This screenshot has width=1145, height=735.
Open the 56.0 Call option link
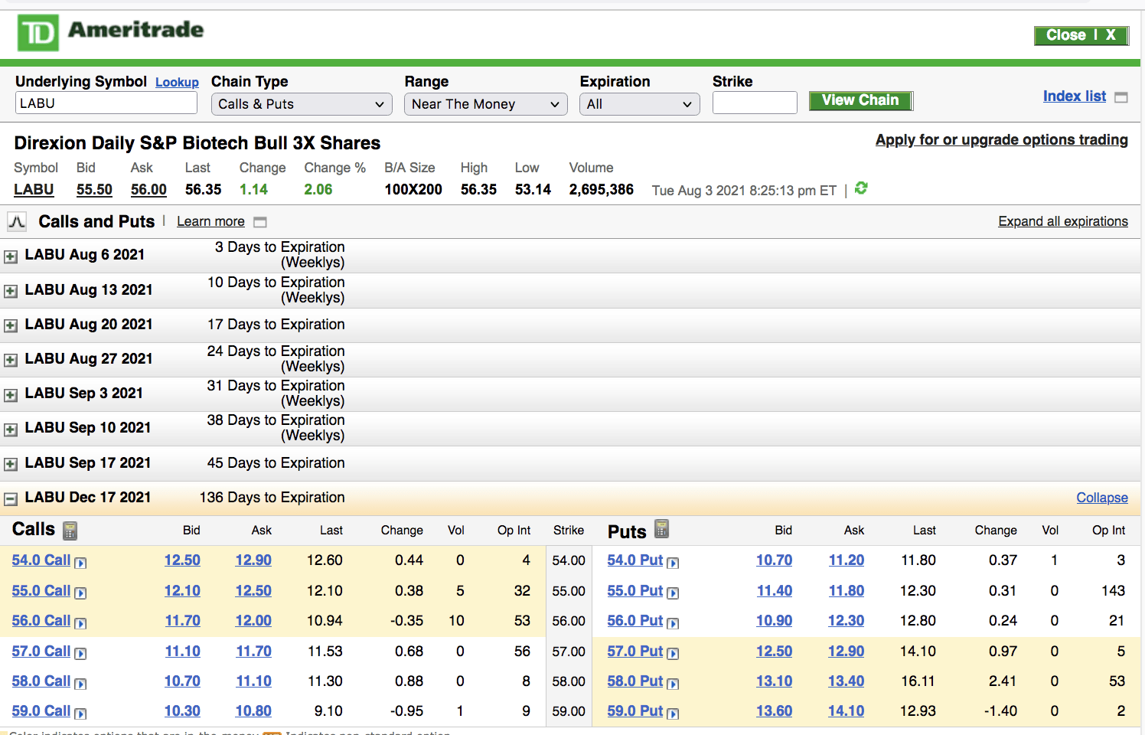41,621
